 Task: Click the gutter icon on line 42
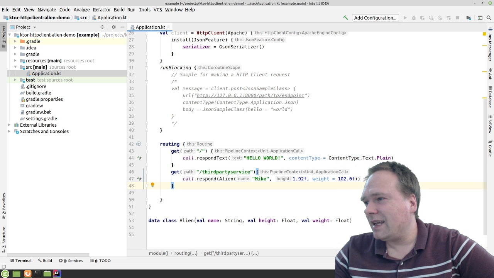click(x=139, y=144)
